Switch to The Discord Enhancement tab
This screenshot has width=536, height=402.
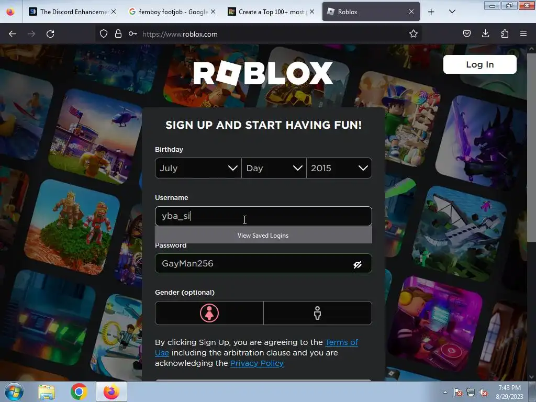pyautogui.click(x=73, y=12)
